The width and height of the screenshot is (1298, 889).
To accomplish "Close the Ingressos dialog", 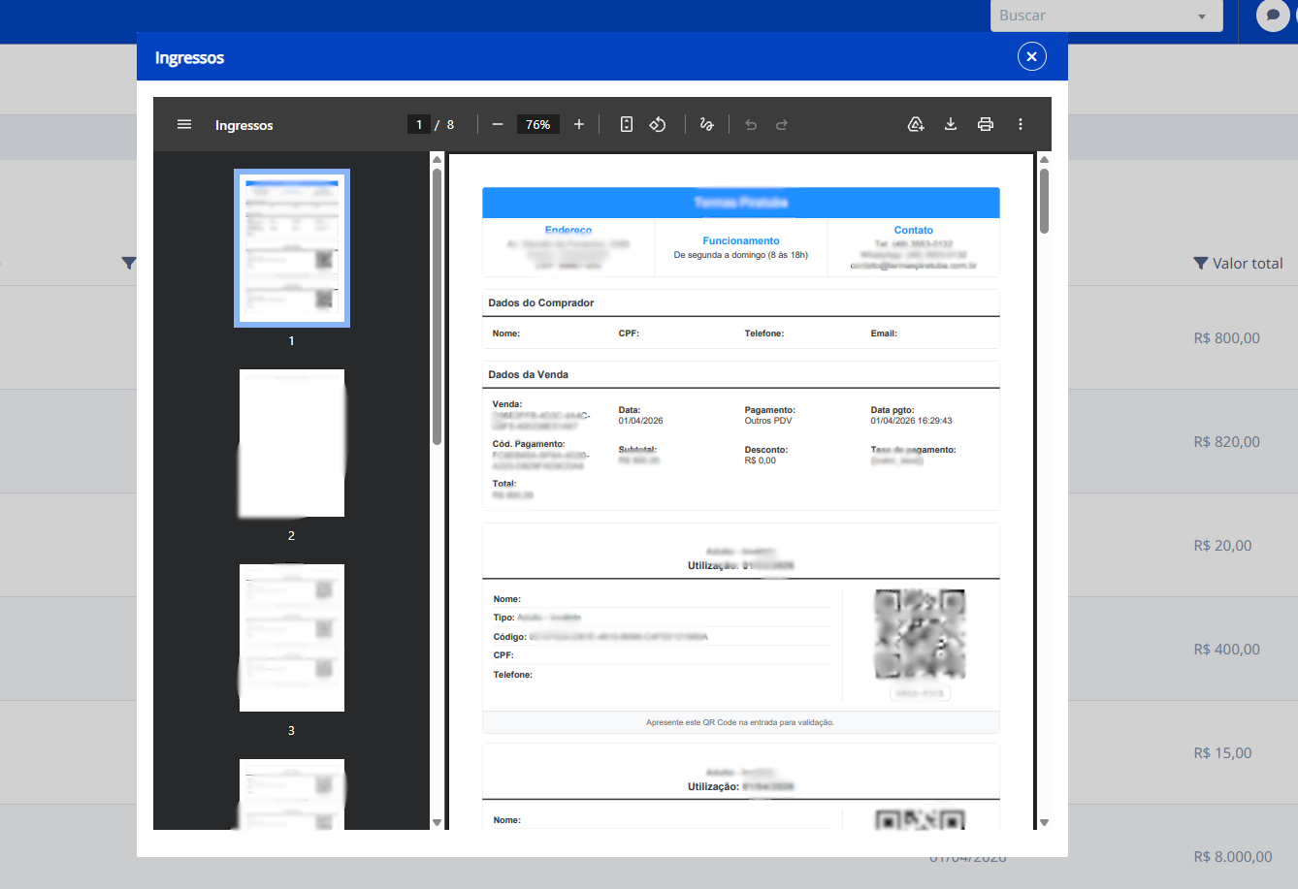I will [1032, 57].
